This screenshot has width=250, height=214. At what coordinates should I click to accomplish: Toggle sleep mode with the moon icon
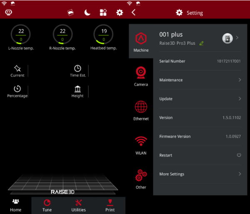pos(87,12)
